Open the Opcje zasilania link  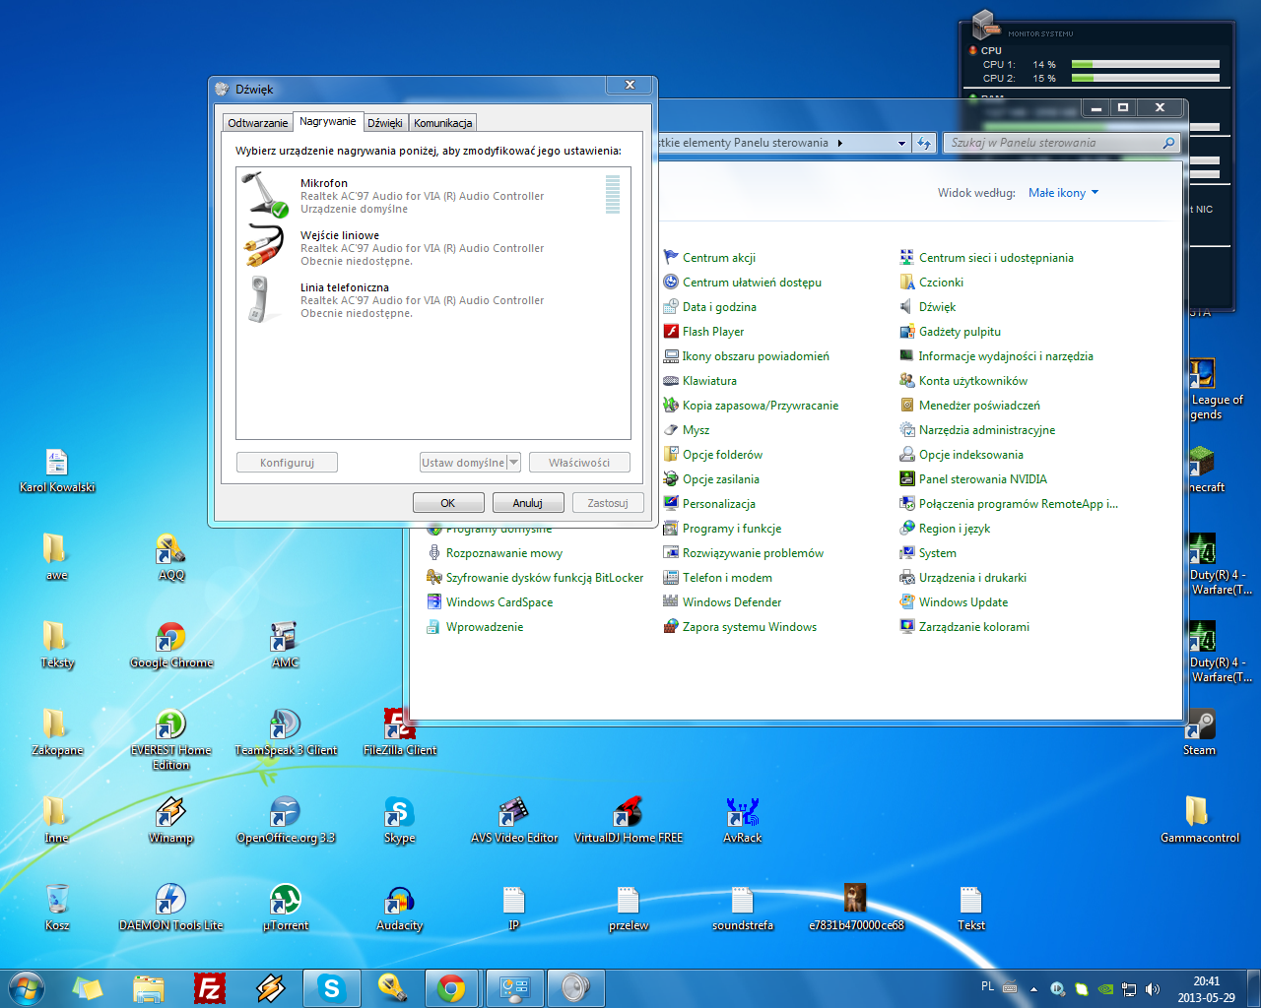(721, 478)
